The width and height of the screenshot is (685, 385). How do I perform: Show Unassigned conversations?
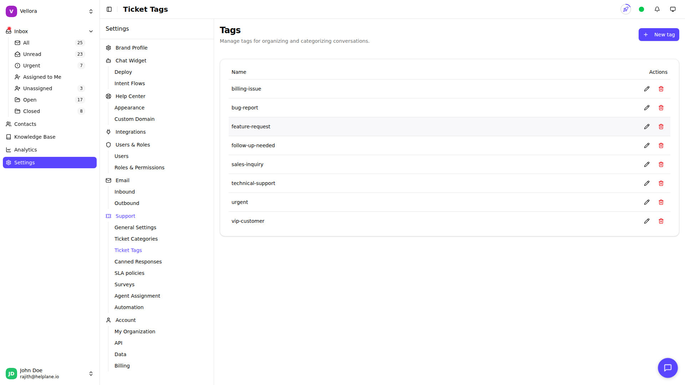(50, 88)
